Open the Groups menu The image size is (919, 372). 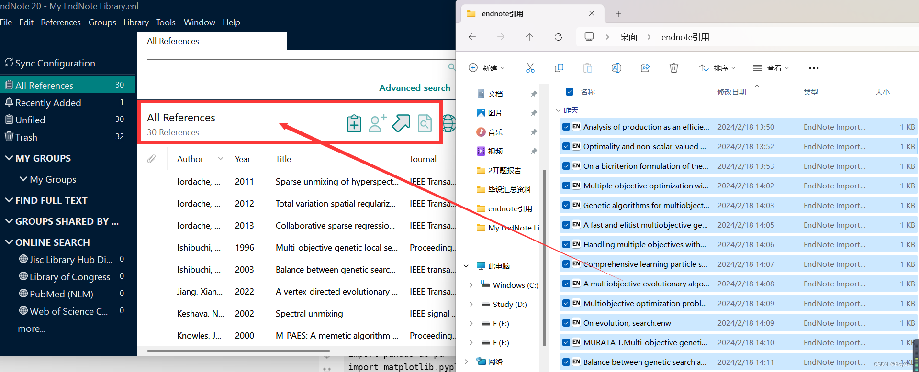(x=102, y=22)
